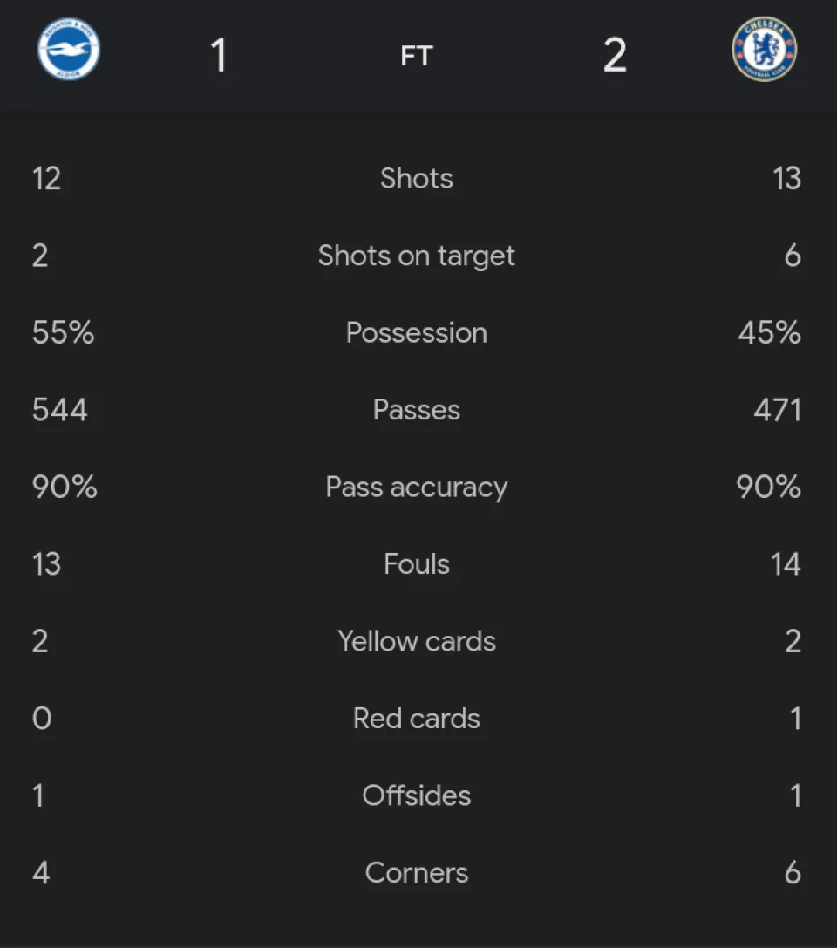
Task: Click the Shots on target label
Action: tap(417, 256)
